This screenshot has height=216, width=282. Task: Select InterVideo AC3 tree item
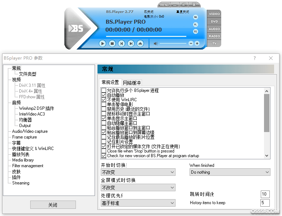click(x=32, y=114)
